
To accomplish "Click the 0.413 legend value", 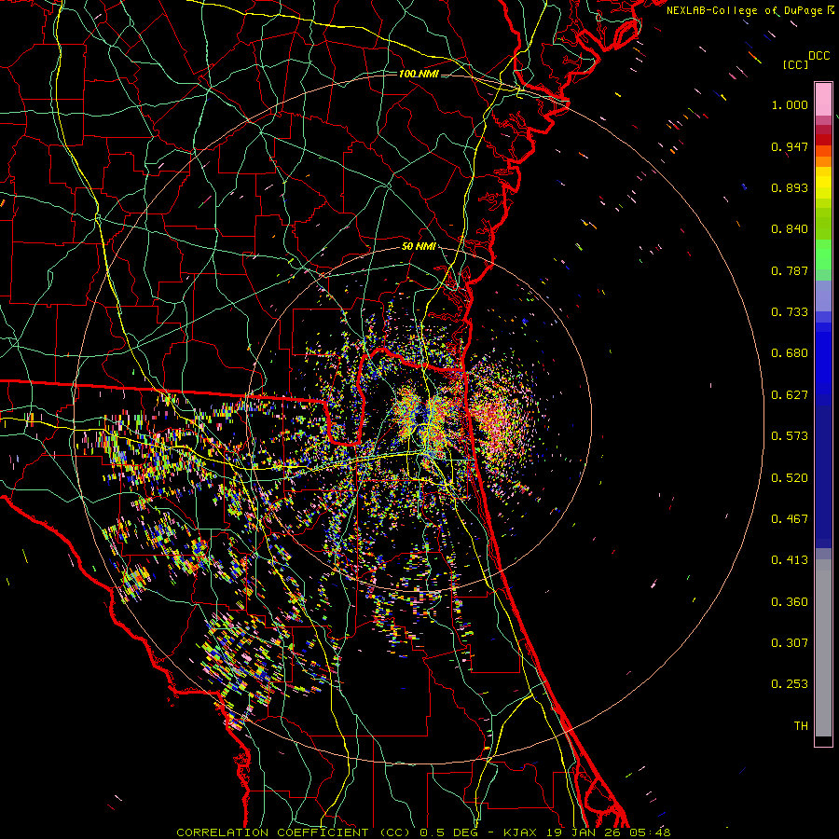I will click(790, 560).
